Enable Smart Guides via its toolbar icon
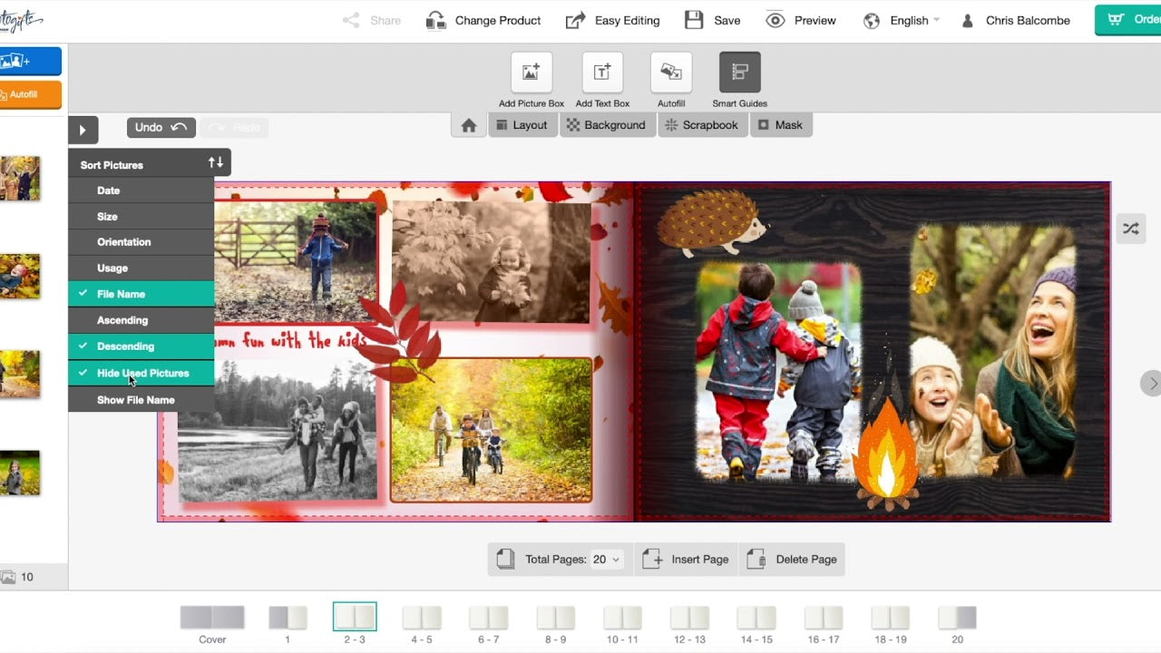This screenshot has width=1161, height=653. tap(739, 73)
